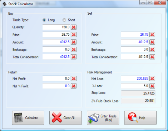168x131 pixels.
Task: Close the Stock Calculator window
Action: (160, 3)
